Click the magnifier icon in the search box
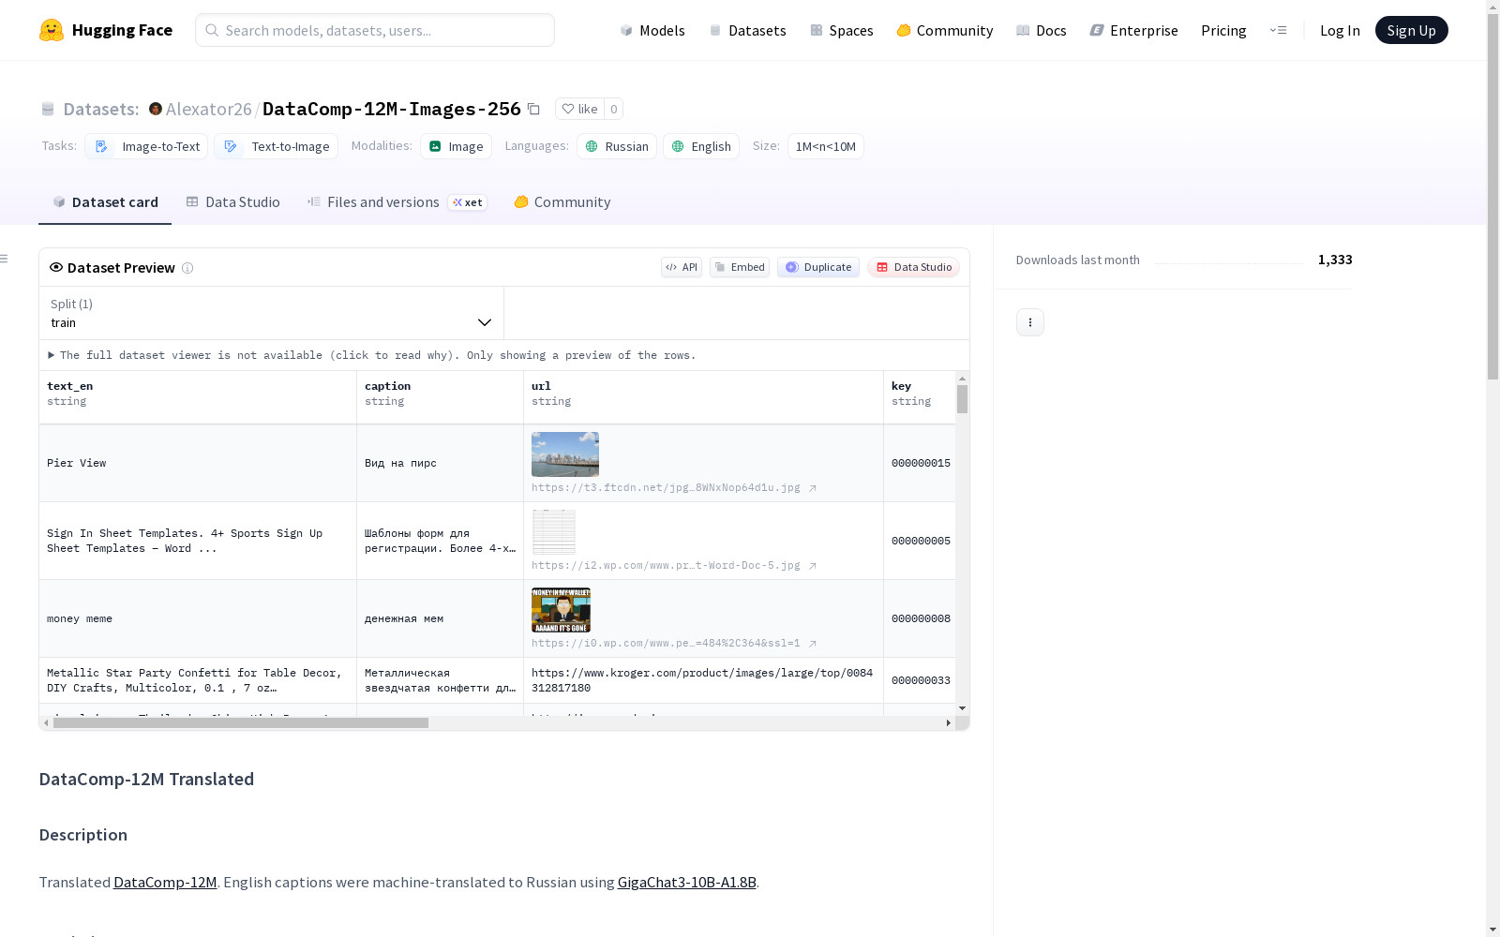1500x937 pixels. click(x=212, y=30)
